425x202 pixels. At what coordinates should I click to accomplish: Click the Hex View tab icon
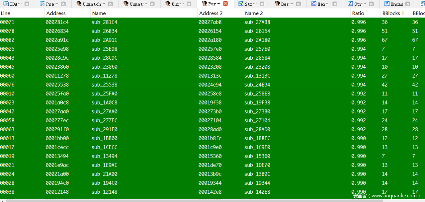tap(314, 4)
